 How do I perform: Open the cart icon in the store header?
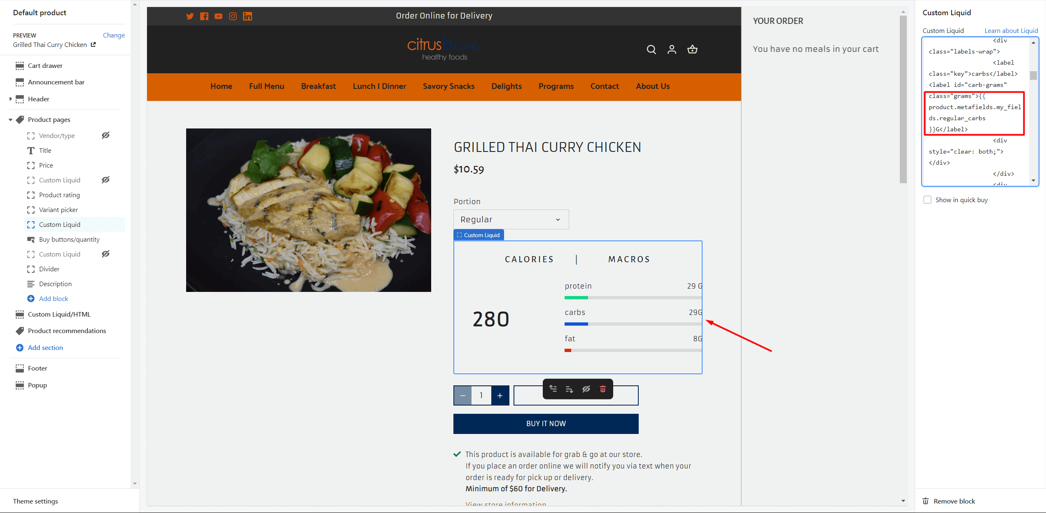click(x=692, y=49)
